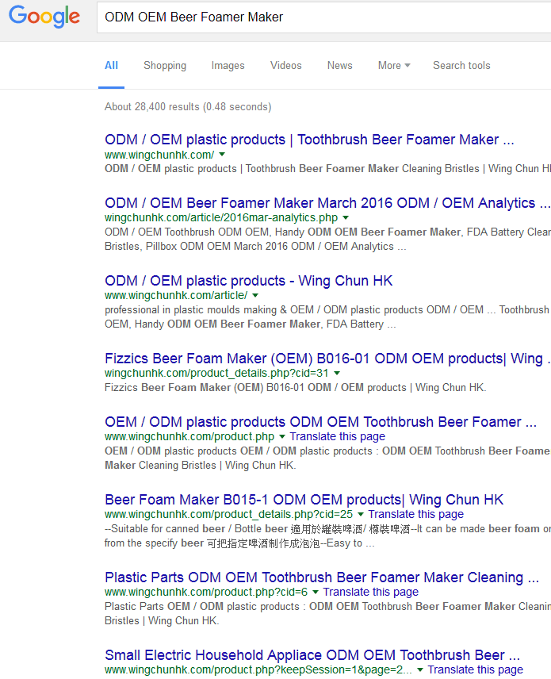Screen dimensions: 551x679
Task: Translate the product.php?keepSession=1 result page
Action: click(x=475, y=669)
